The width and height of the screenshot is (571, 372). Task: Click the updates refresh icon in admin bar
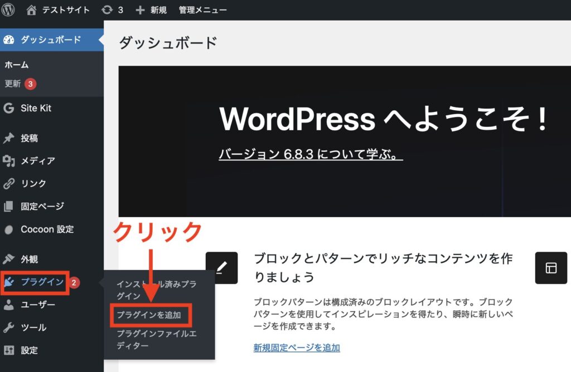107,10
